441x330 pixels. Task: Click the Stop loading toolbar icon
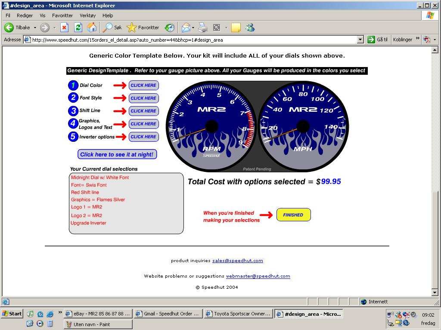click(x=64, y=27)
